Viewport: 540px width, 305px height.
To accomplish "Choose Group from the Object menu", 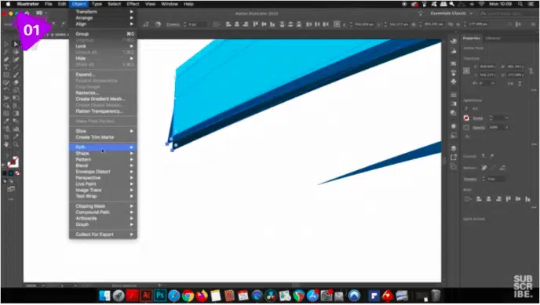I will (x=103, y=34).
